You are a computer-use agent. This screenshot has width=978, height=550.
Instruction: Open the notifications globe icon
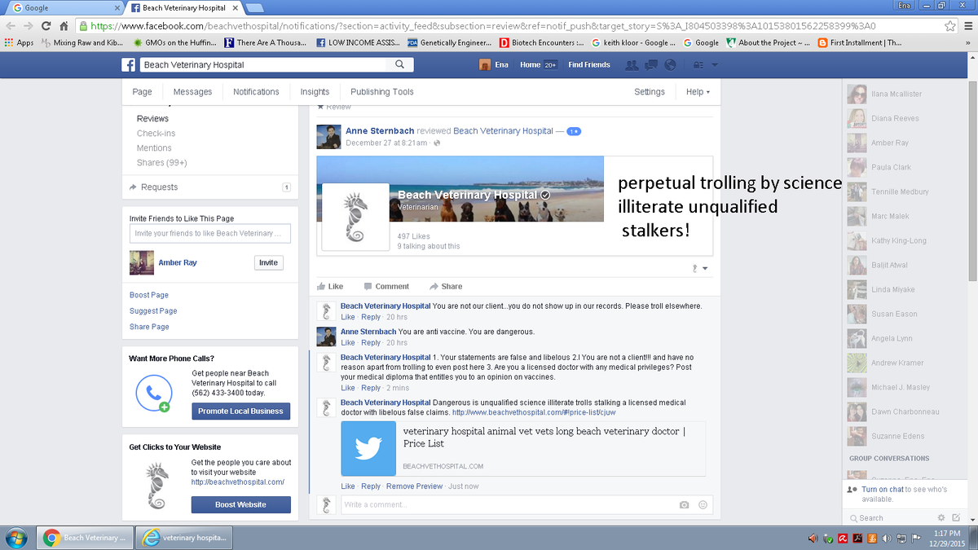click(x=671, y=64)
